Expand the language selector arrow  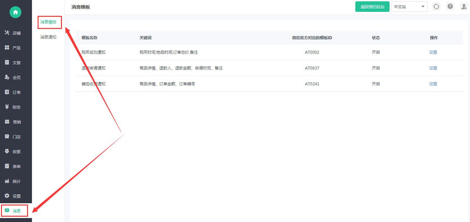tap(423, 7)
